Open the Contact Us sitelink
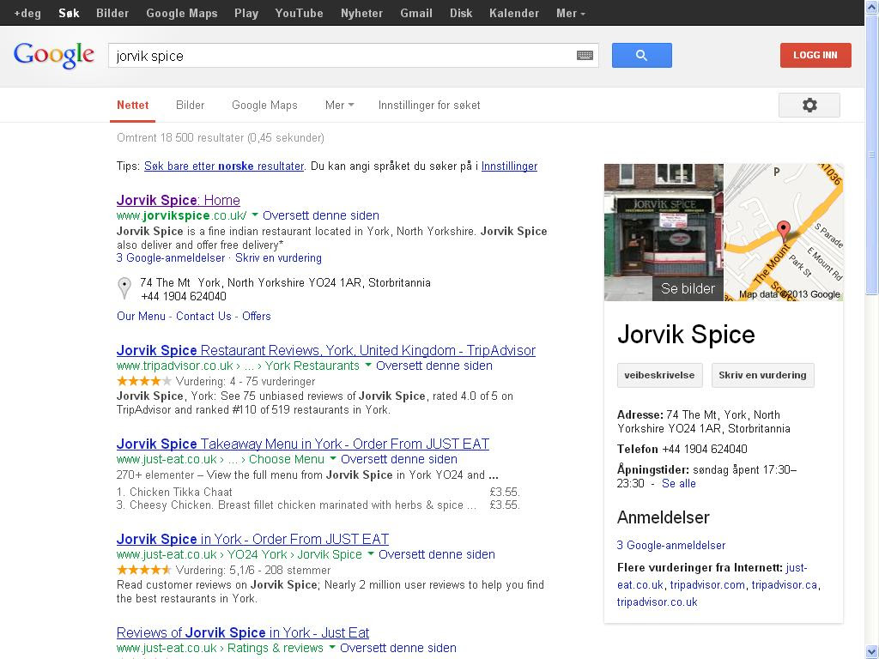This screenshot has width=879, height=659. [203, 316]
